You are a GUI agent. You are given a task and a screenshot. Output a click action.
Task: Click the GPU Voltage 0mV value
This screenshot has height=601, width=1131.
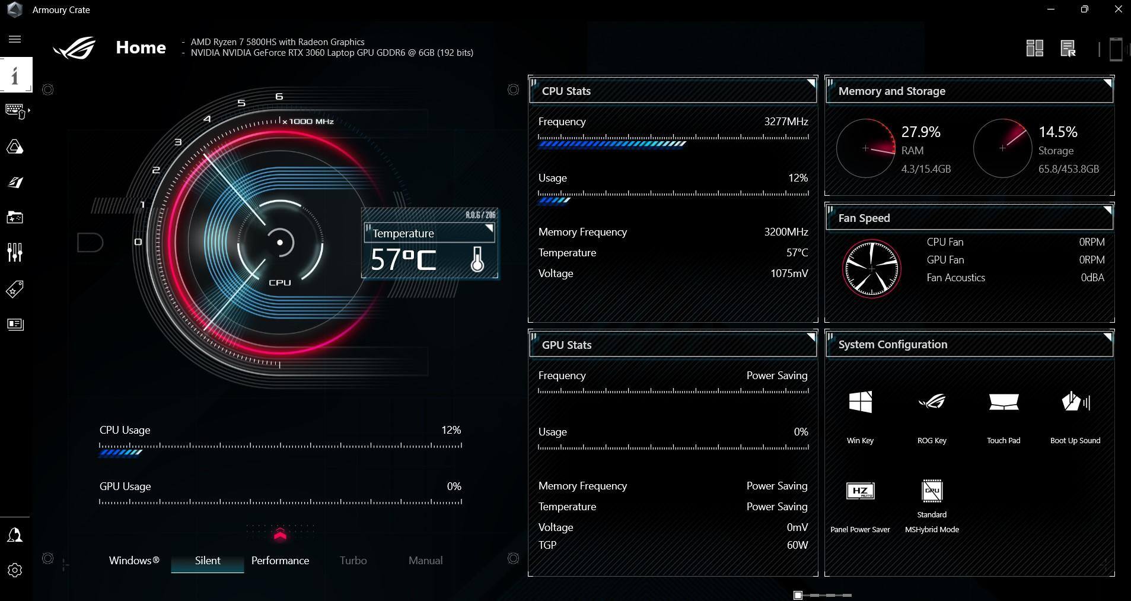(797, 527)
